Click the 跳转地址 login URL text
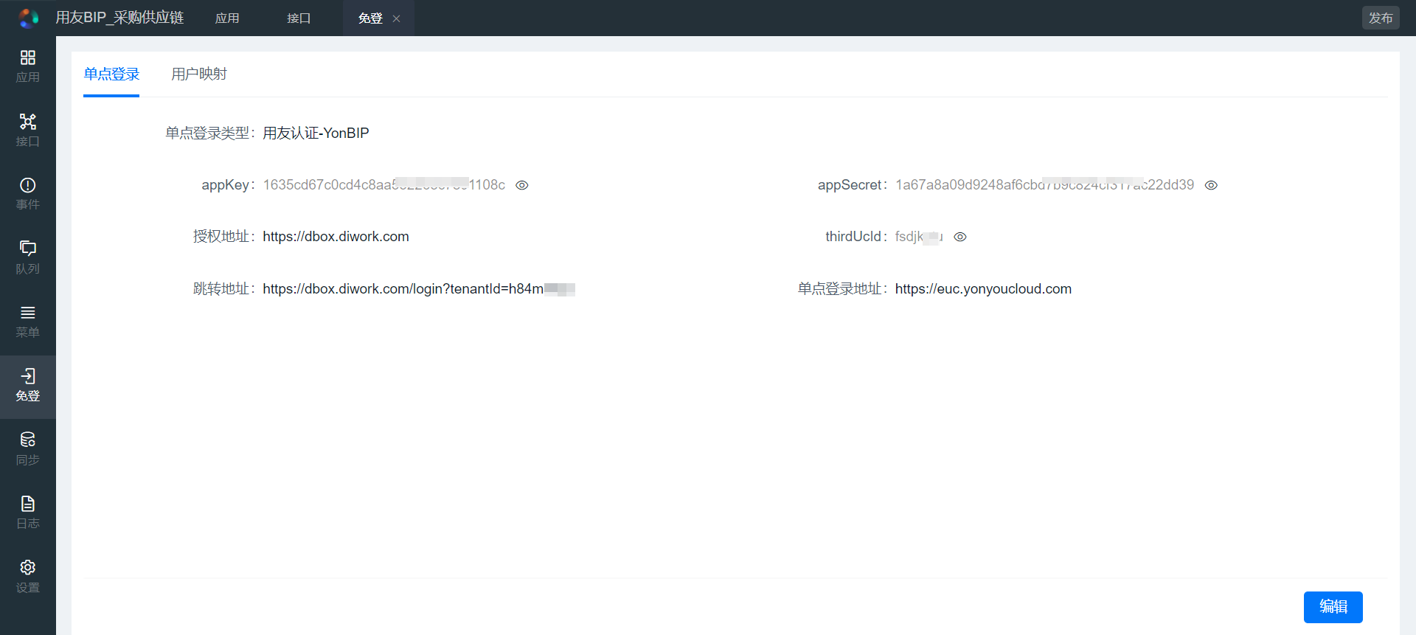Image resolution: width=1416 pixels, height=635 pixels. coord(419,289)
